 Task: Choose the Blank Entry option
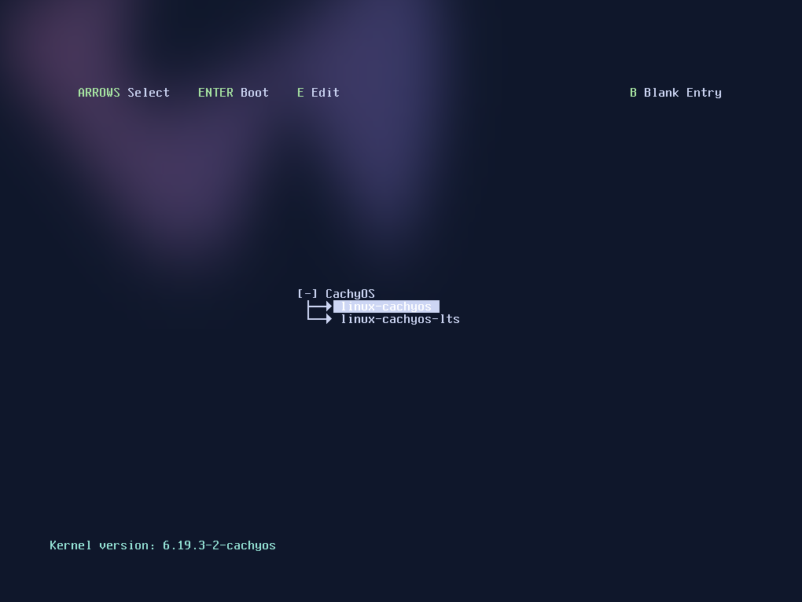[x=682, y=93]
